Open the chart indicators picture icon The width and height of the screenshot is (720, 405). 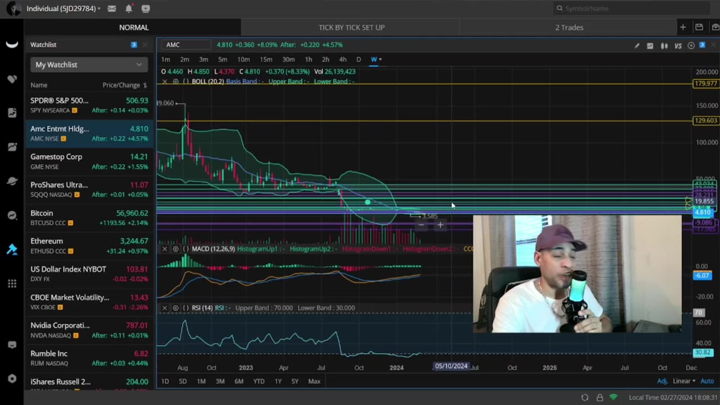coord(650,46)
